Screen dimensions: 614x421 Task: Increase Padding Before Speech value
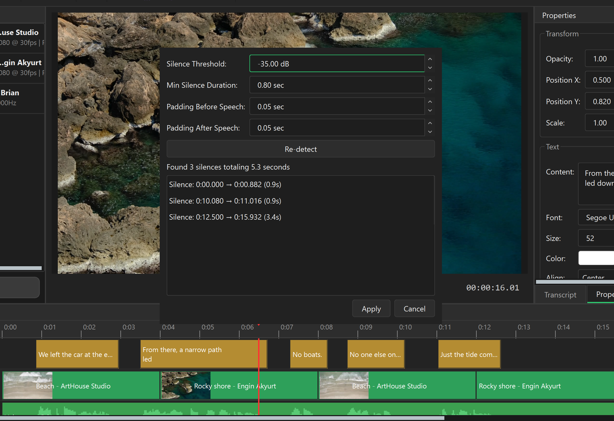point(430,102)
